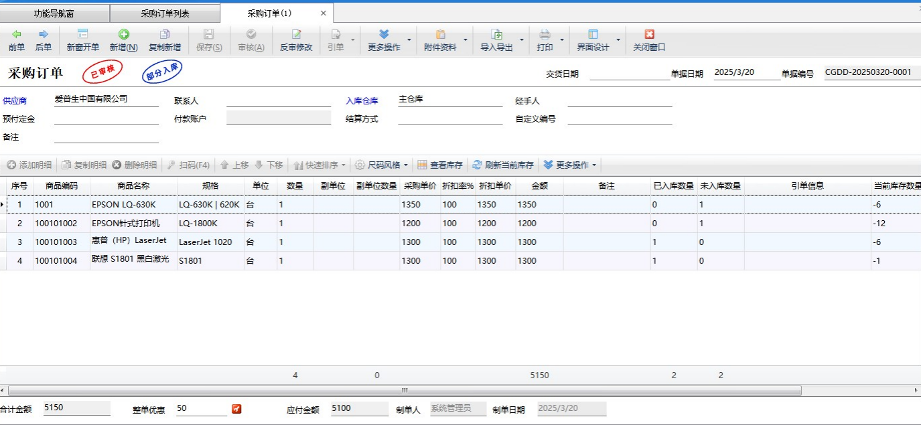This screenshot has width=921, height=425.
Task: Close the 采购订单(1) tab
Action: pos(324,13)
